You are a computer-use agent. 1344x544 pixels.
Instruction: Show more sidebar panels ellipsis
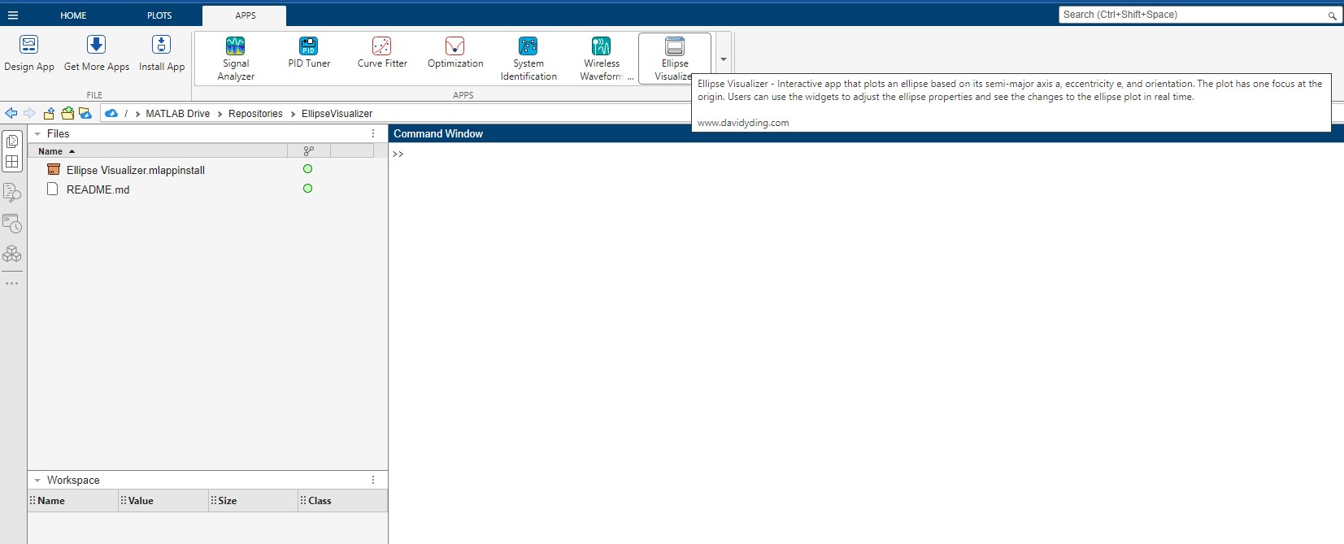coord(11,283)
